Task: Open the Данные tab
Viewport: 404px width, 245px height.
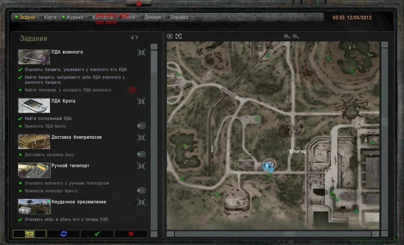Action: [150, 17]
